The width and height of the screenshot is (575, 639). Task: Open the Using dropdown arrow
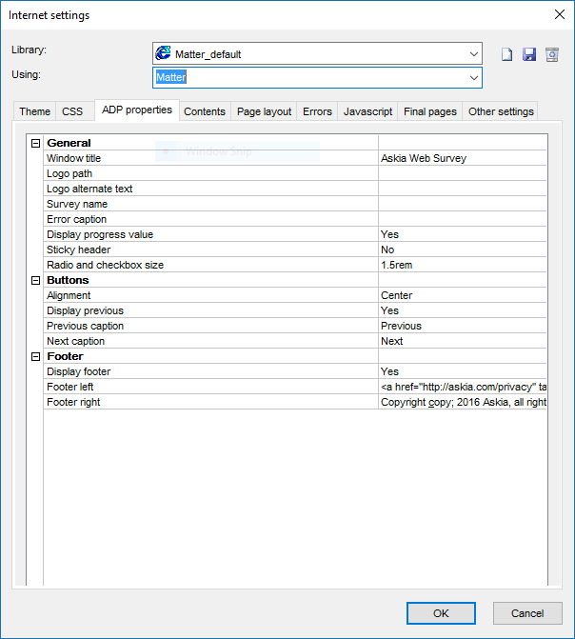473,77
